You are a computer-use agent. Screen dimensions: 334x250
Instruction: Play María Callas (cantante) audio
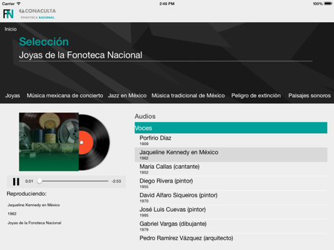click(231, 169)
